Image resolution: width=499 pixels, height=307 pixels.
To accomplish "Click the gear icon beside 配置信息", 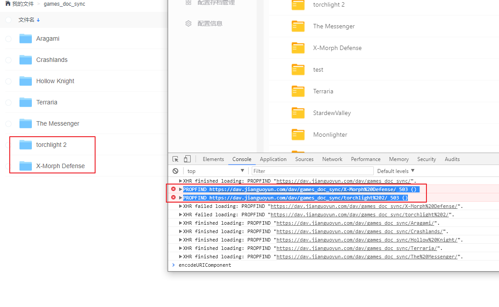I will pos(188,23).
